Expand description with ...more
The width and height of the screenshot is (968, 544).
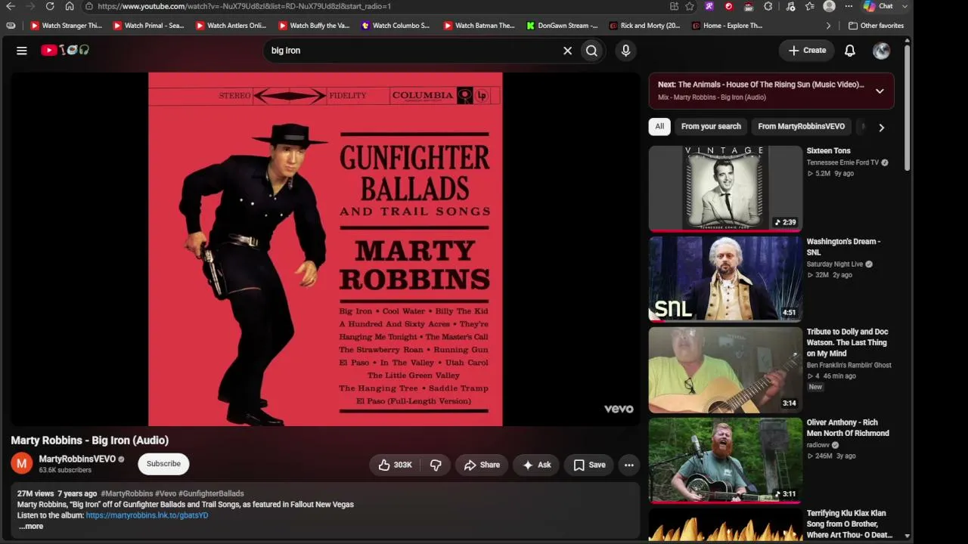point(31,527)
